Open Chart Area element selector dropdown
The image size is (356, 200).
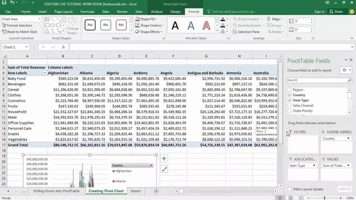[x=39, y=19]
